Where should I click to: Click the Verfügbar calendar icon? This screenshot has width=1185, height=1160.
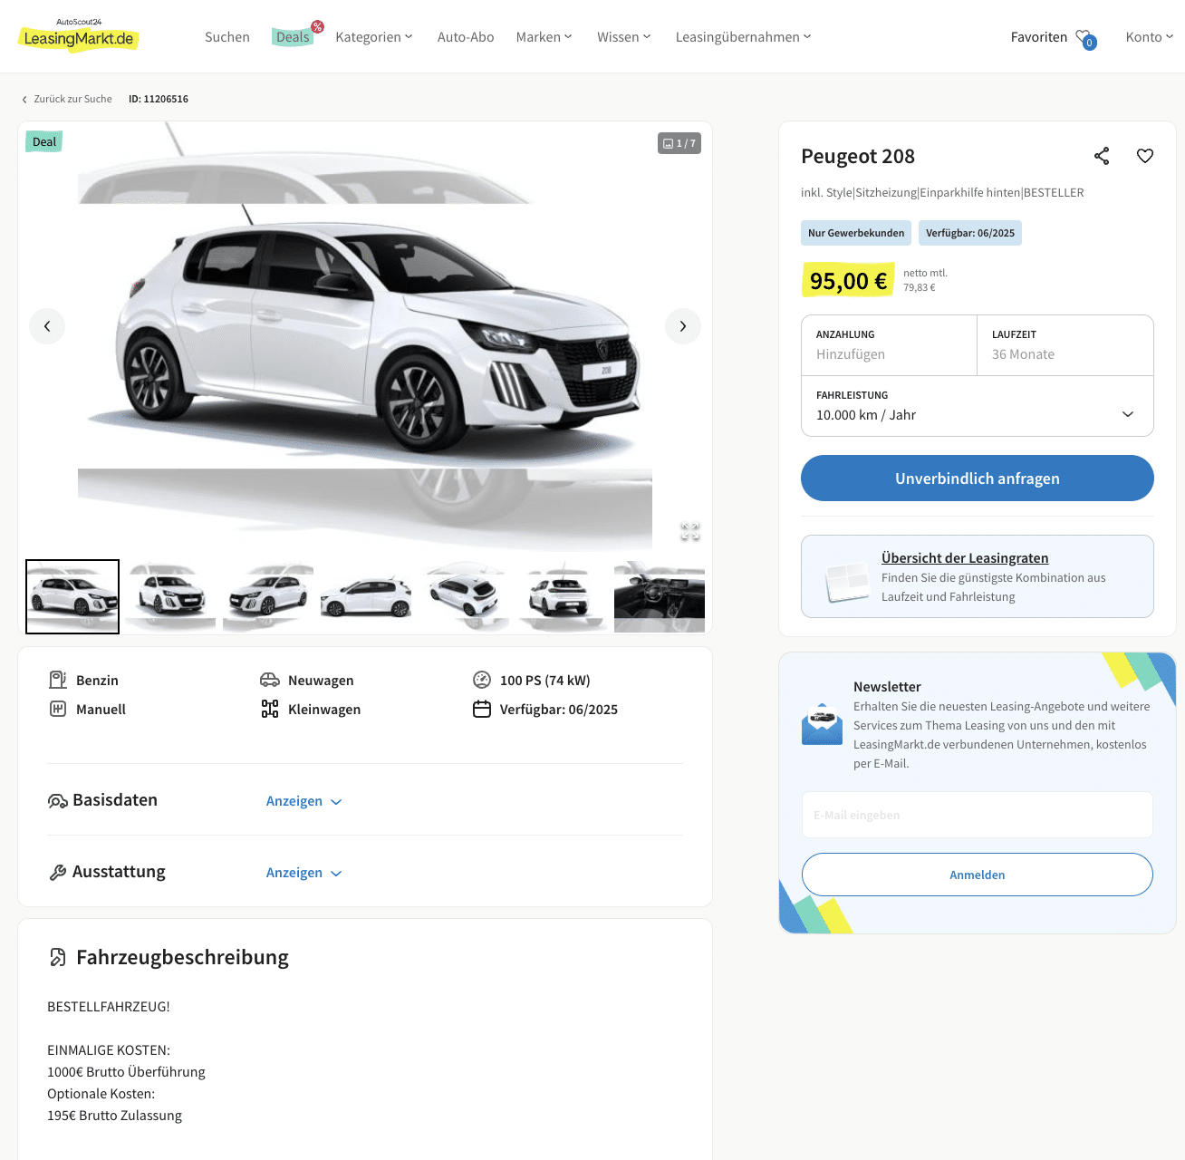click(x=482, y=709)
